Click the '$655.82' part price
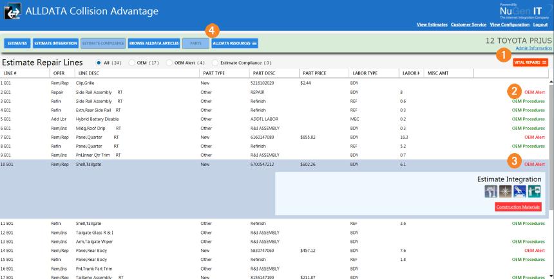This screenshot has width=554, height=279. [x=308, y=137]
